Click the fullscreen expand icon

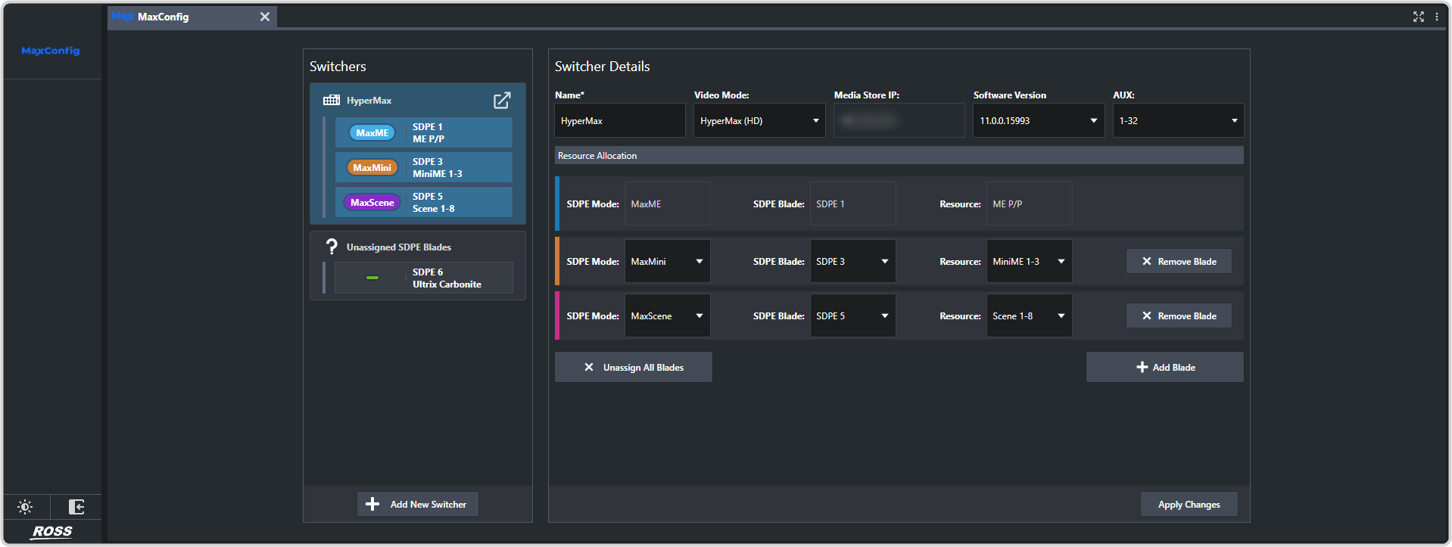coord(1419,17)
